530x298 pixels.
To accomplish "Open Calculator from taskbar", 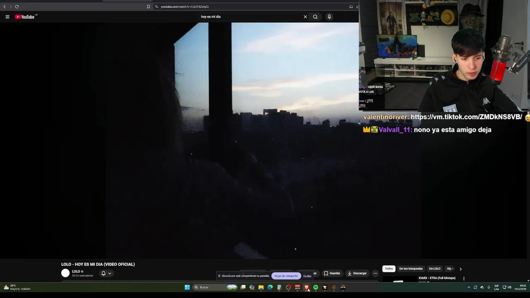I will click(279, 287).
